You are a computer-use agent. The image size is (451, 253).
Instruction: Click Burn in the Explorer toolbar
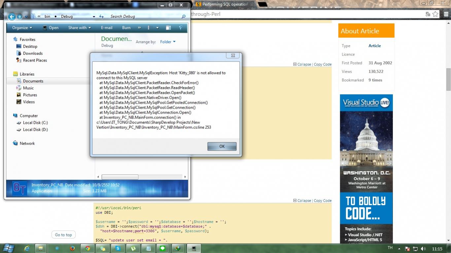pyautogui.click(x=126, y=28)
